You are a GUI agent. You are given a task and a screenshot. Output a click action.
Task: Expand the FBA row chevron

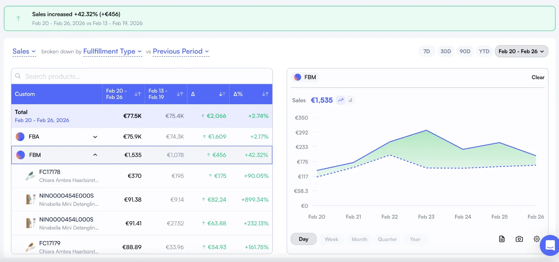pos(95,137)
